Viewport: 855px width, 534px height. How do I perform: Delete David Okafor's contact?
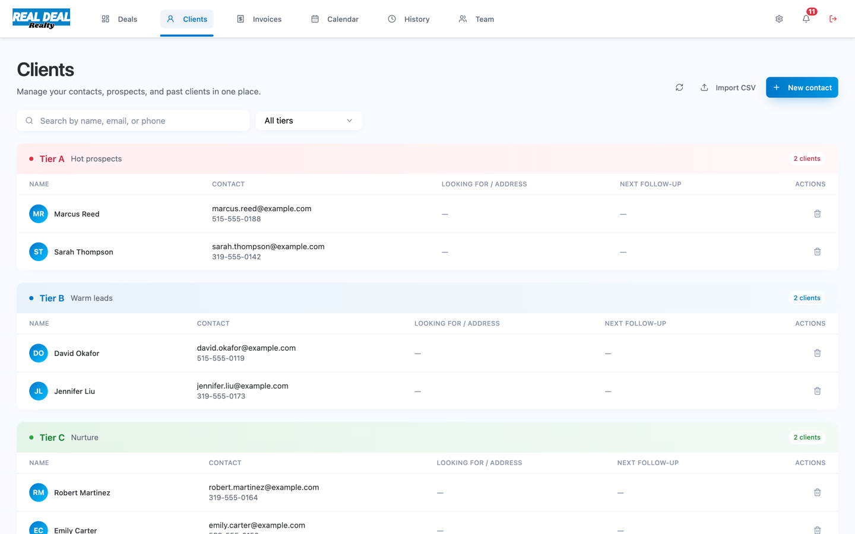[818, 353]
